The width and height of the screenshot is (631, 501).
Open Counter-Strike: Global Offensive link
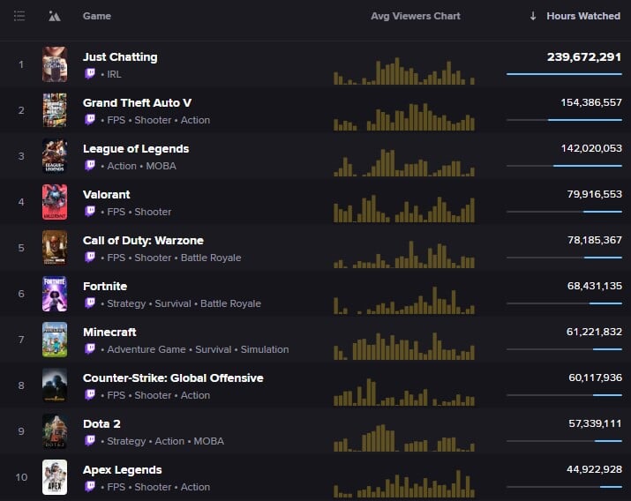click(173, 378)
